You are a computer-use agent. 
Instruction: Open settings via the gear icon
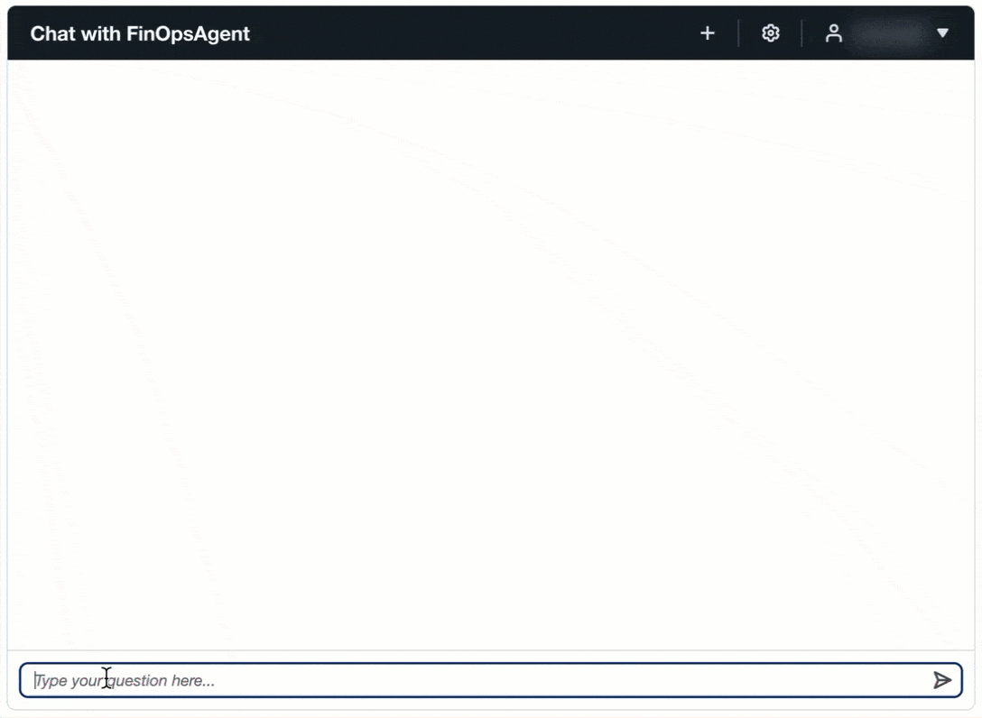[x=770, y=33]
